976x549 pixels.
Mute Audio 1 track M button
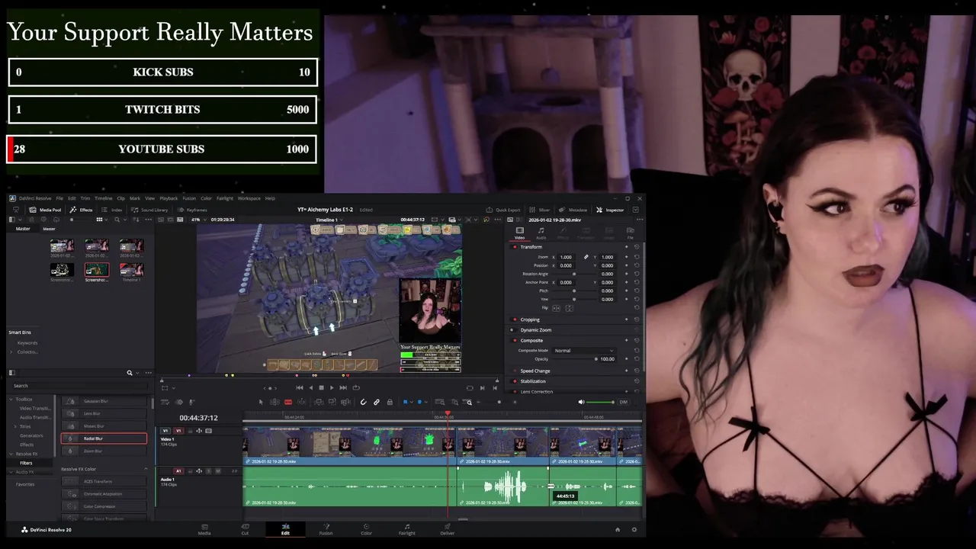[x=217, y=471]
